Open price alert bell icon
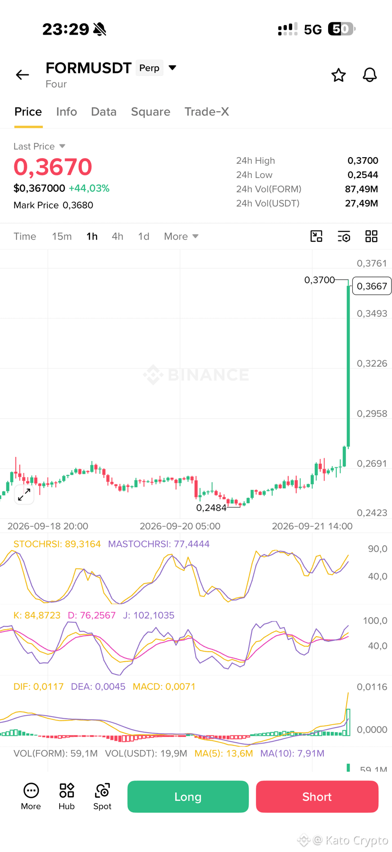 click(370, 75)
